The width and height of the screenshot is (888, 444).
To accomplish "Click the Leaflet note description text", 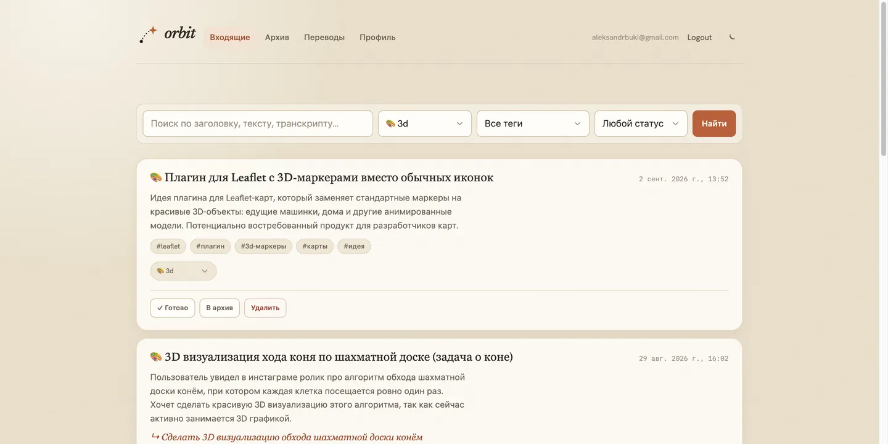I will [x=306, y=212].
